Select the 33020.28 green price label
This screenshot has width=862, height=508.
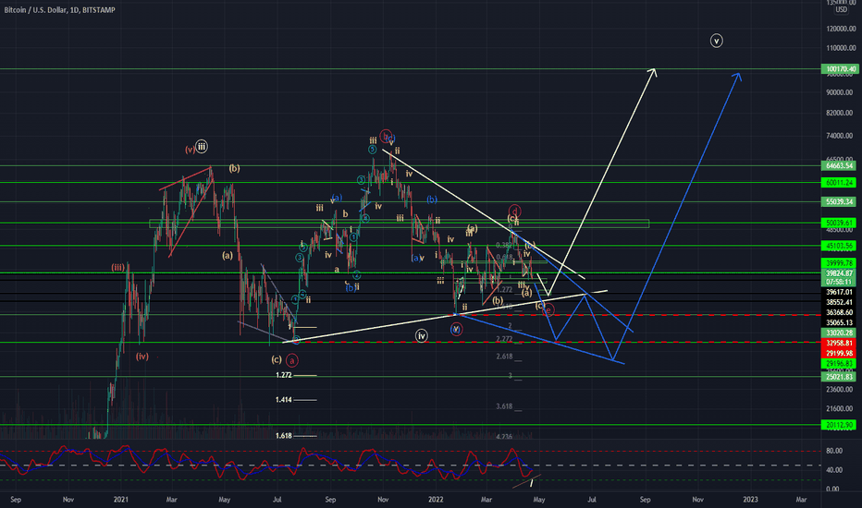click(839, 333)
